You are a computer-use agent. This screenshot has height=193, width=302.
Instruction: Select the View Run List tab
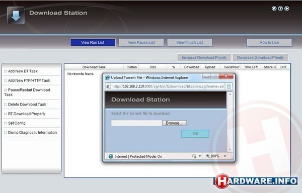[93, 43]
